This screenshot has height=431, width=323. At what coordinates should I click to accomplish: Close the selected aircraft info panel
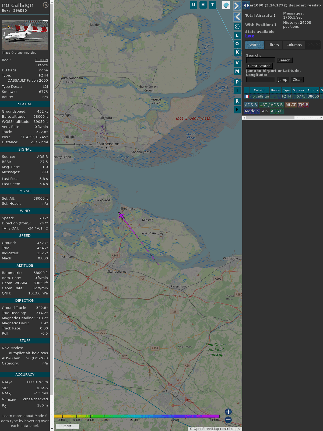(46, 5)
